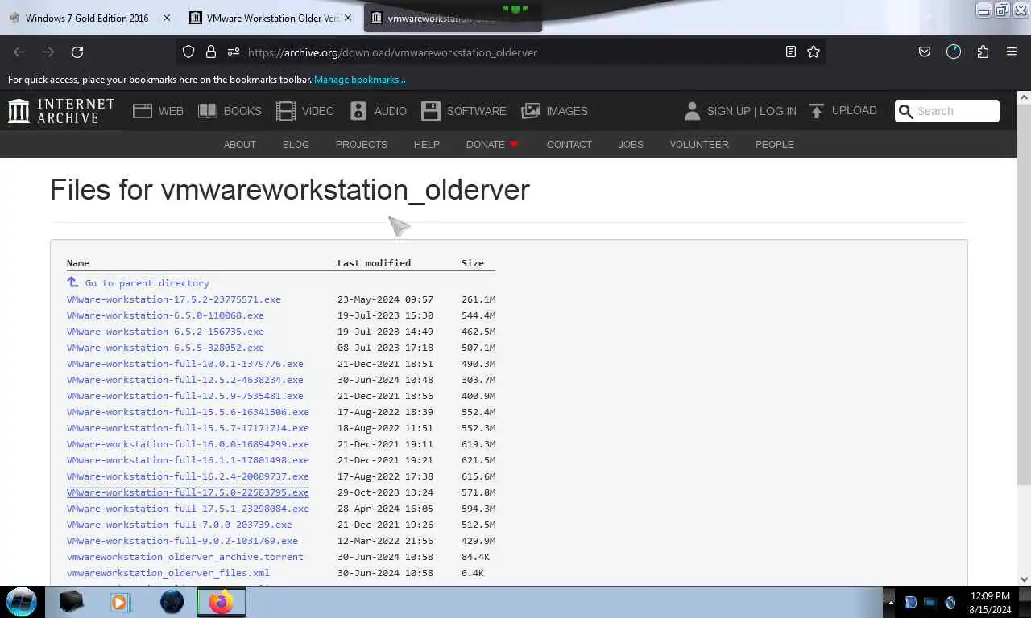Click Go to parent directory link
Image resolution: width=1031 pixels, height=618 pixels.
click(x=147, y=283)
